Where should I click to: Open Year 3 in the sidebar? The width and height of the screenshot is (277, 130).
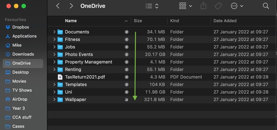click(23, 108)
